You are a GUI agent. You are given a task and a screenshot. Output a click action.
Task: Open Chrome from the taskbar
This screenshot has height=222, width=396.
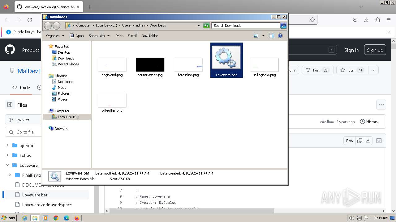coord(56,218)
